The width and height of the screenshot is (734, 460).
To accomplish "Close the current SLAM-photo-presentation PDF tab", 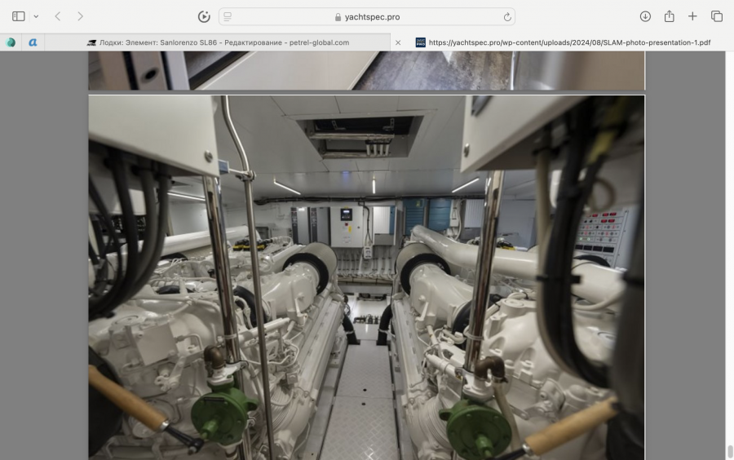I will point(398,42).
